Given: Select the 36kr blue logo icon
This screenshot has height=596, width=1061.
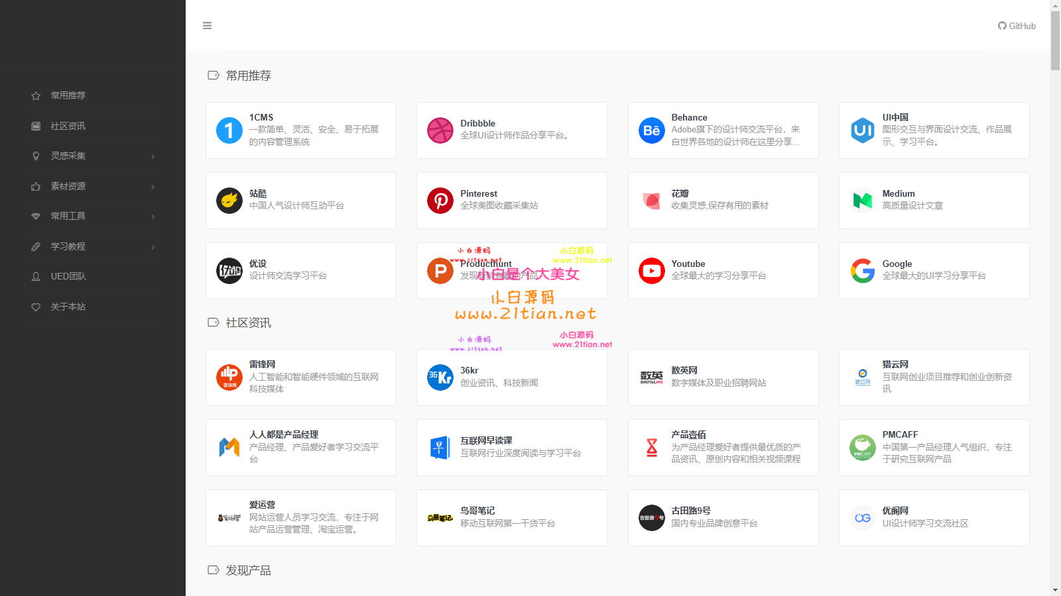Looking at the screenshot, I should [440, 377].
